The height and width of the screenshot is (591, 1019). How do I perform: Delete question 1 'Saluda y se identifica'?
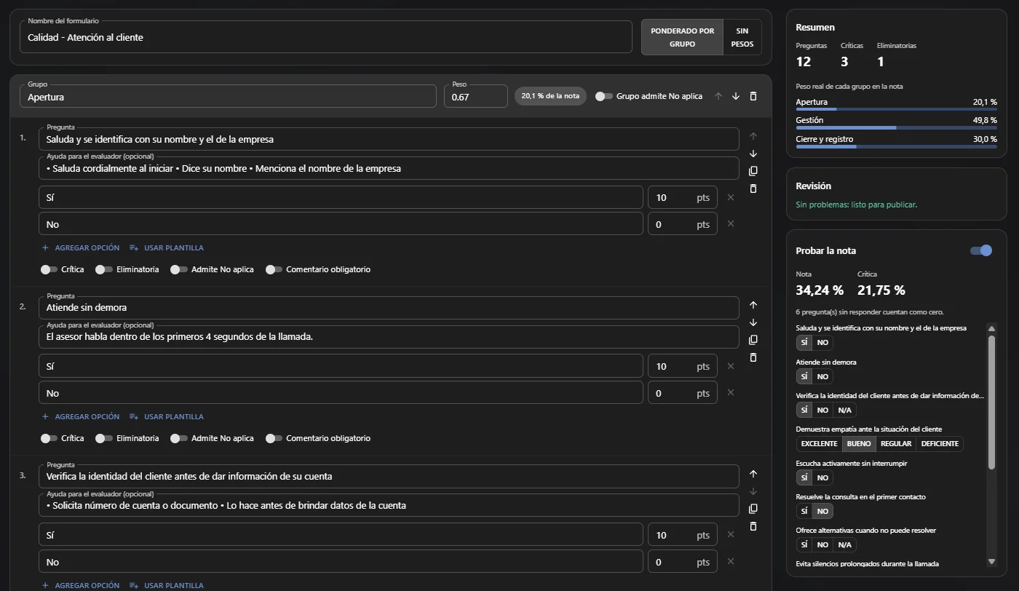pyautogui.click(x=753, y=189)
